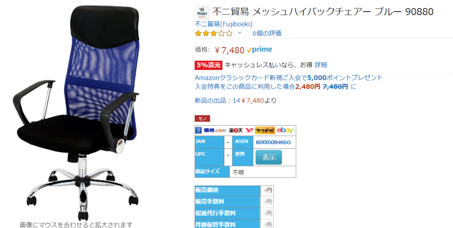Show the 世界 data with the 表示 button
This screenshot has width=453, height=228.
point(269,157)
